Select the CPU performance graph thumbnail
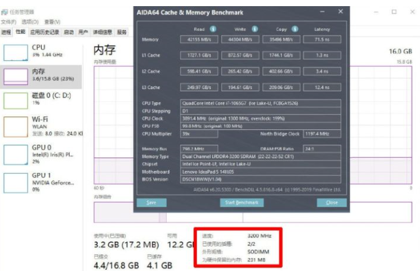This screenshot has width=420, height=271. coord(15,52)
